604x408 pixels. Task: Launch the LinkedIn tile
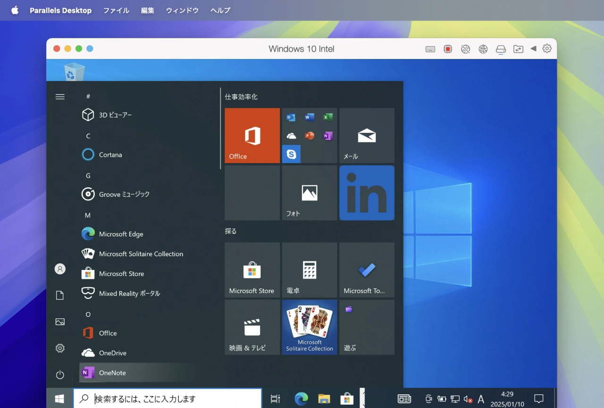pos(367,192)
